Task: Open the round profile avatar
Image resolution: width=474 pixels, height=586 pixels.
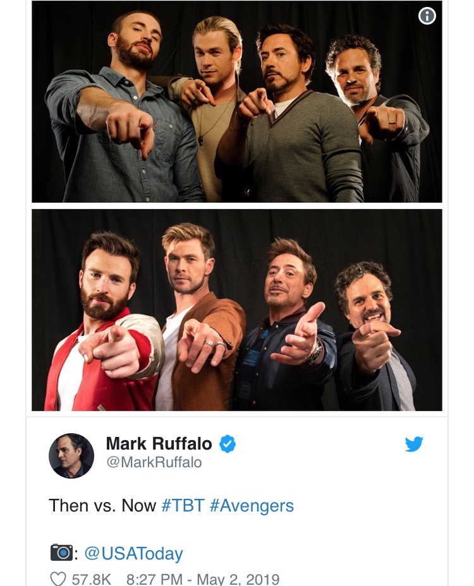Action: 71,455
